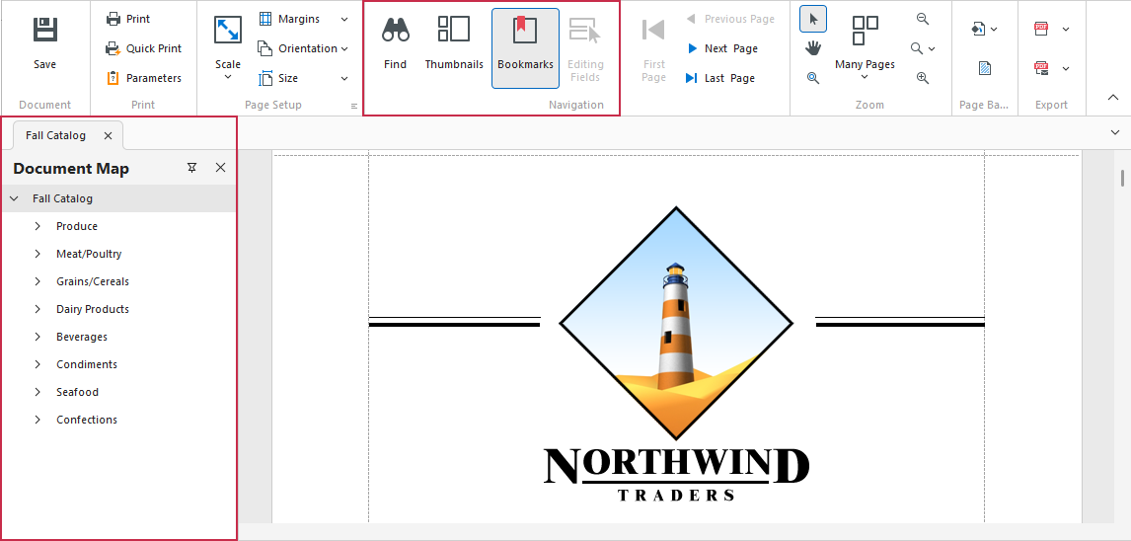This screenshot has width=1131, height=541.
Task: Save the document with the floppy icon
Action: (44, 44)
